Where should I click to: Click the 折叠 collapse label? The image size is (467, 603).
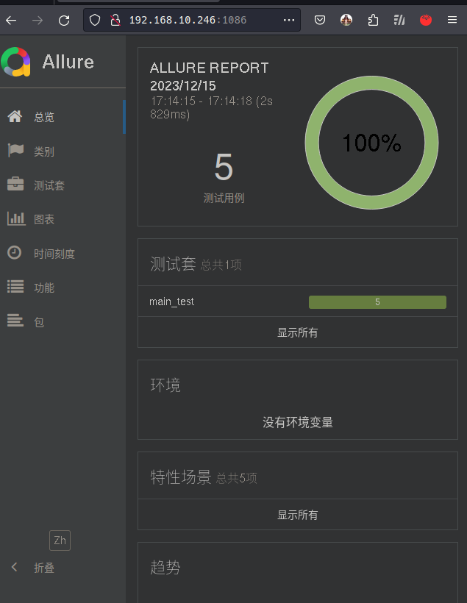[44, 568]
